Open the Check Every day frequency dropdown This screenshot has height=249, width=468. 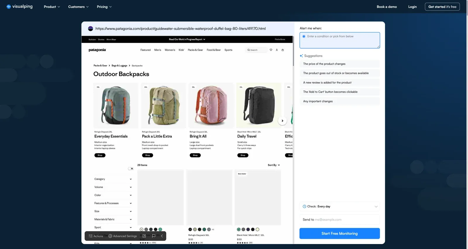coord(340,207)
